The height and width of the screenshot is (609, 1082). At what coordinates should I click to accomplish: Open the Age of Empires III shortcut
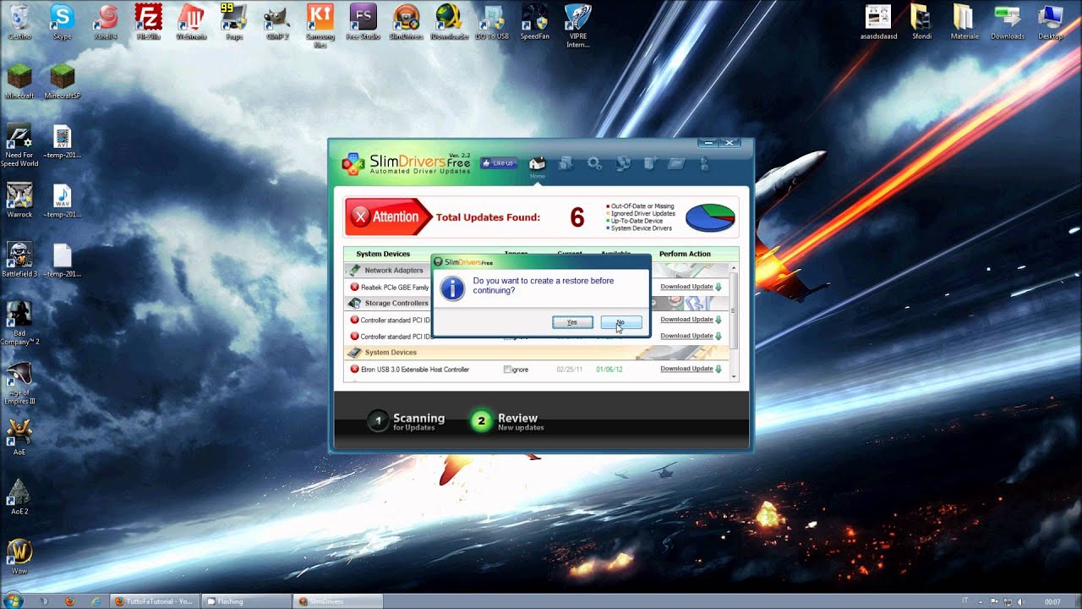click(x=19, y=381)
